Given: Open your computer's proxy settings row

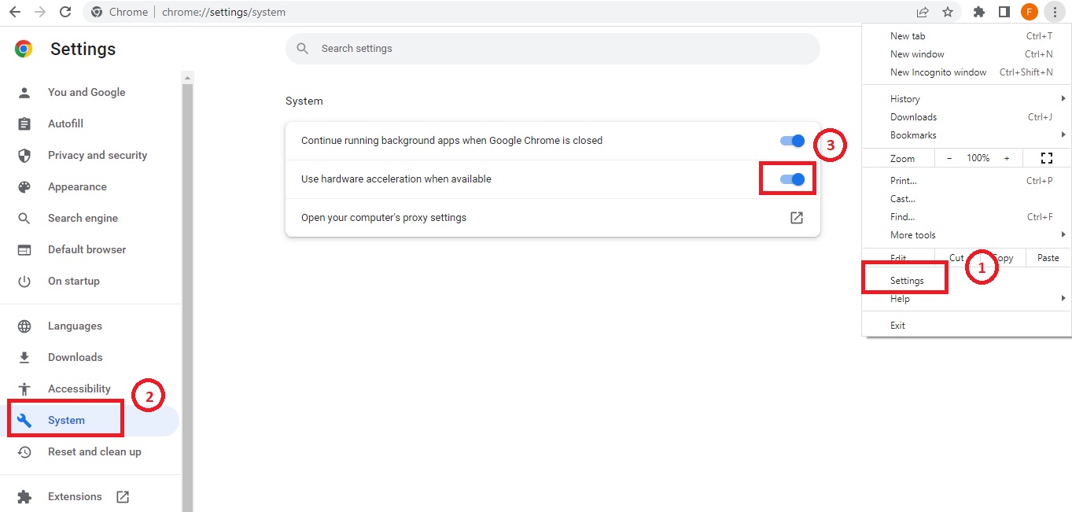Looking at the screenshot, I should pyautogui.click(x=553, y=218).
